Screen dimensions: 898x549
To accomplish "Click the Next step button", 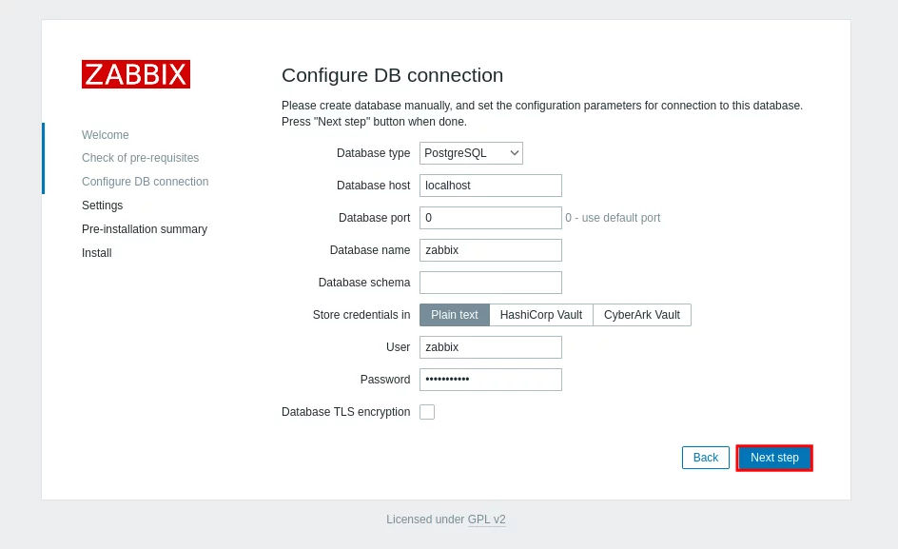I will tap(774, 458).
